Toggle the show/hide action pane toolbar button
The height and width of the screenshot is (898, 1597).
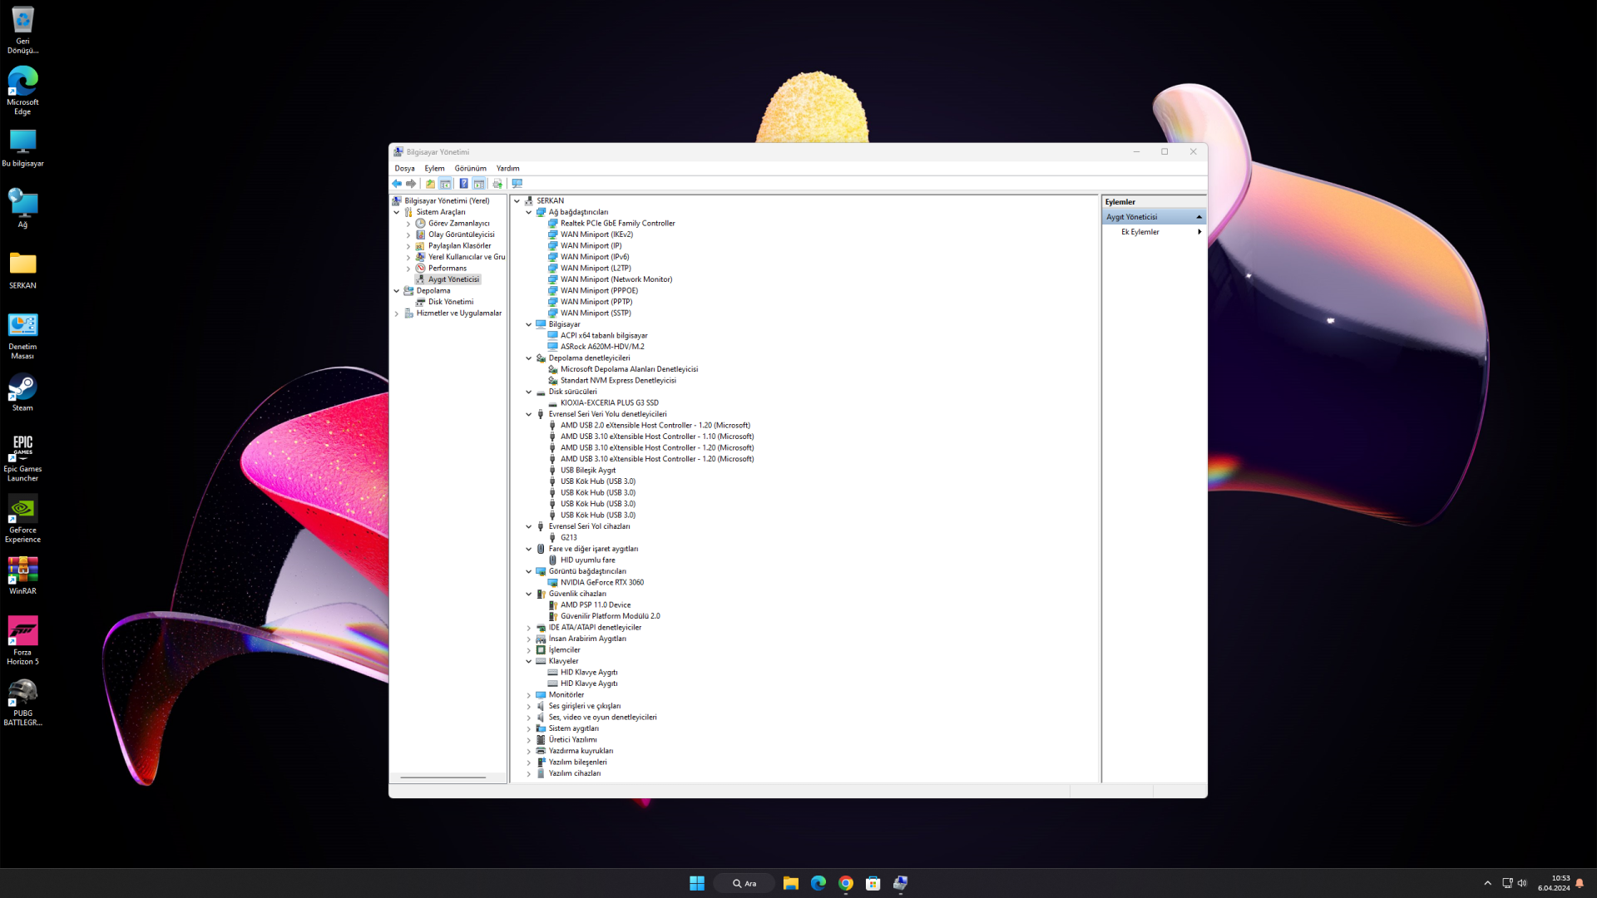[x=479, y=184]
